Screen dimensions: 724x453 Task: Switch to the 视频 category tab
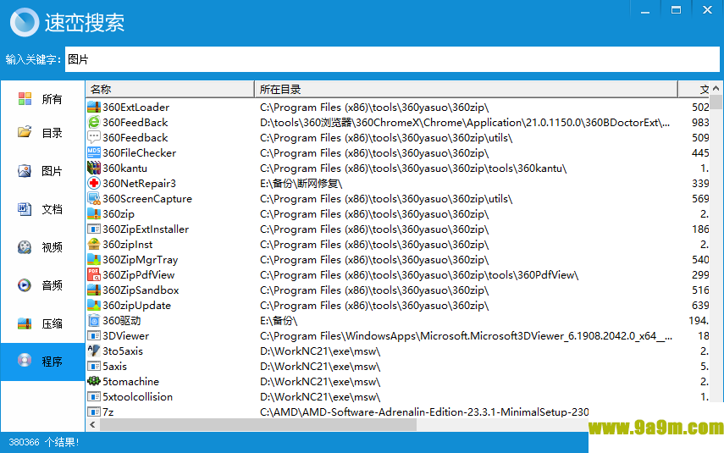(42, 247)
